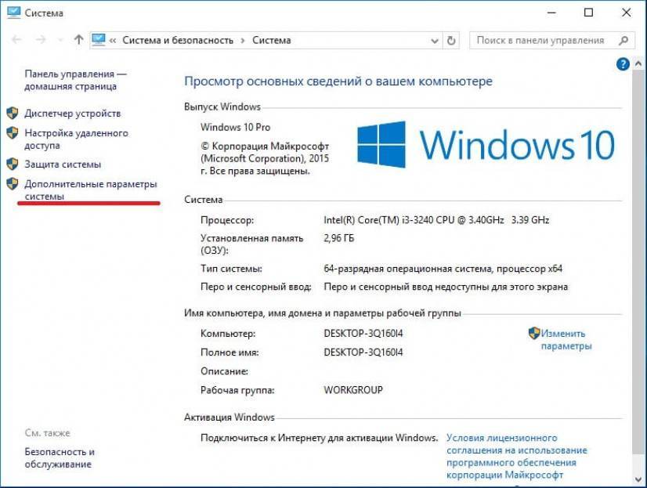The height and width of the screenshot is (488, 647).
Task: Click Подключиться к Интернету activation text
Action: (319, 438)
